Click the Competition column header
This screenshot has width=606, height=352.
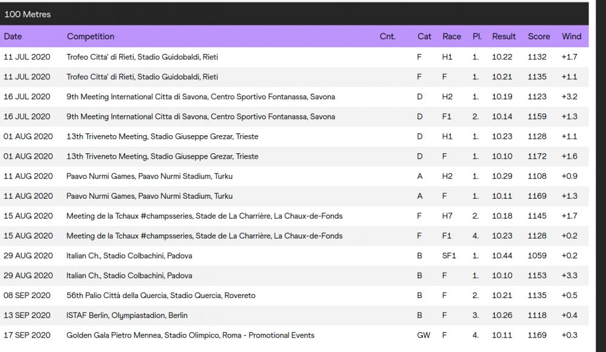(x=90, y=36)
